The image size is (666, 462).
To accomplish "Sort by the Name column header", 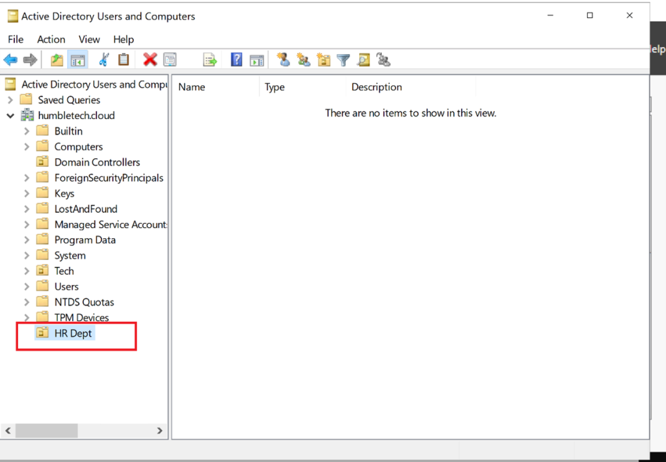I will coord(192,87).
